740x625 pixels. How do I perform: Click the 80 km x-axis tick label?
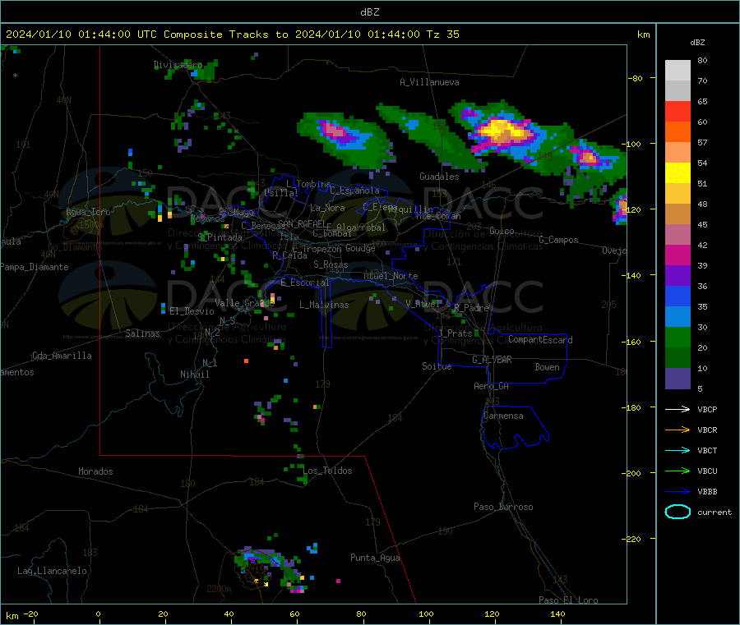(x=361, y=614)
